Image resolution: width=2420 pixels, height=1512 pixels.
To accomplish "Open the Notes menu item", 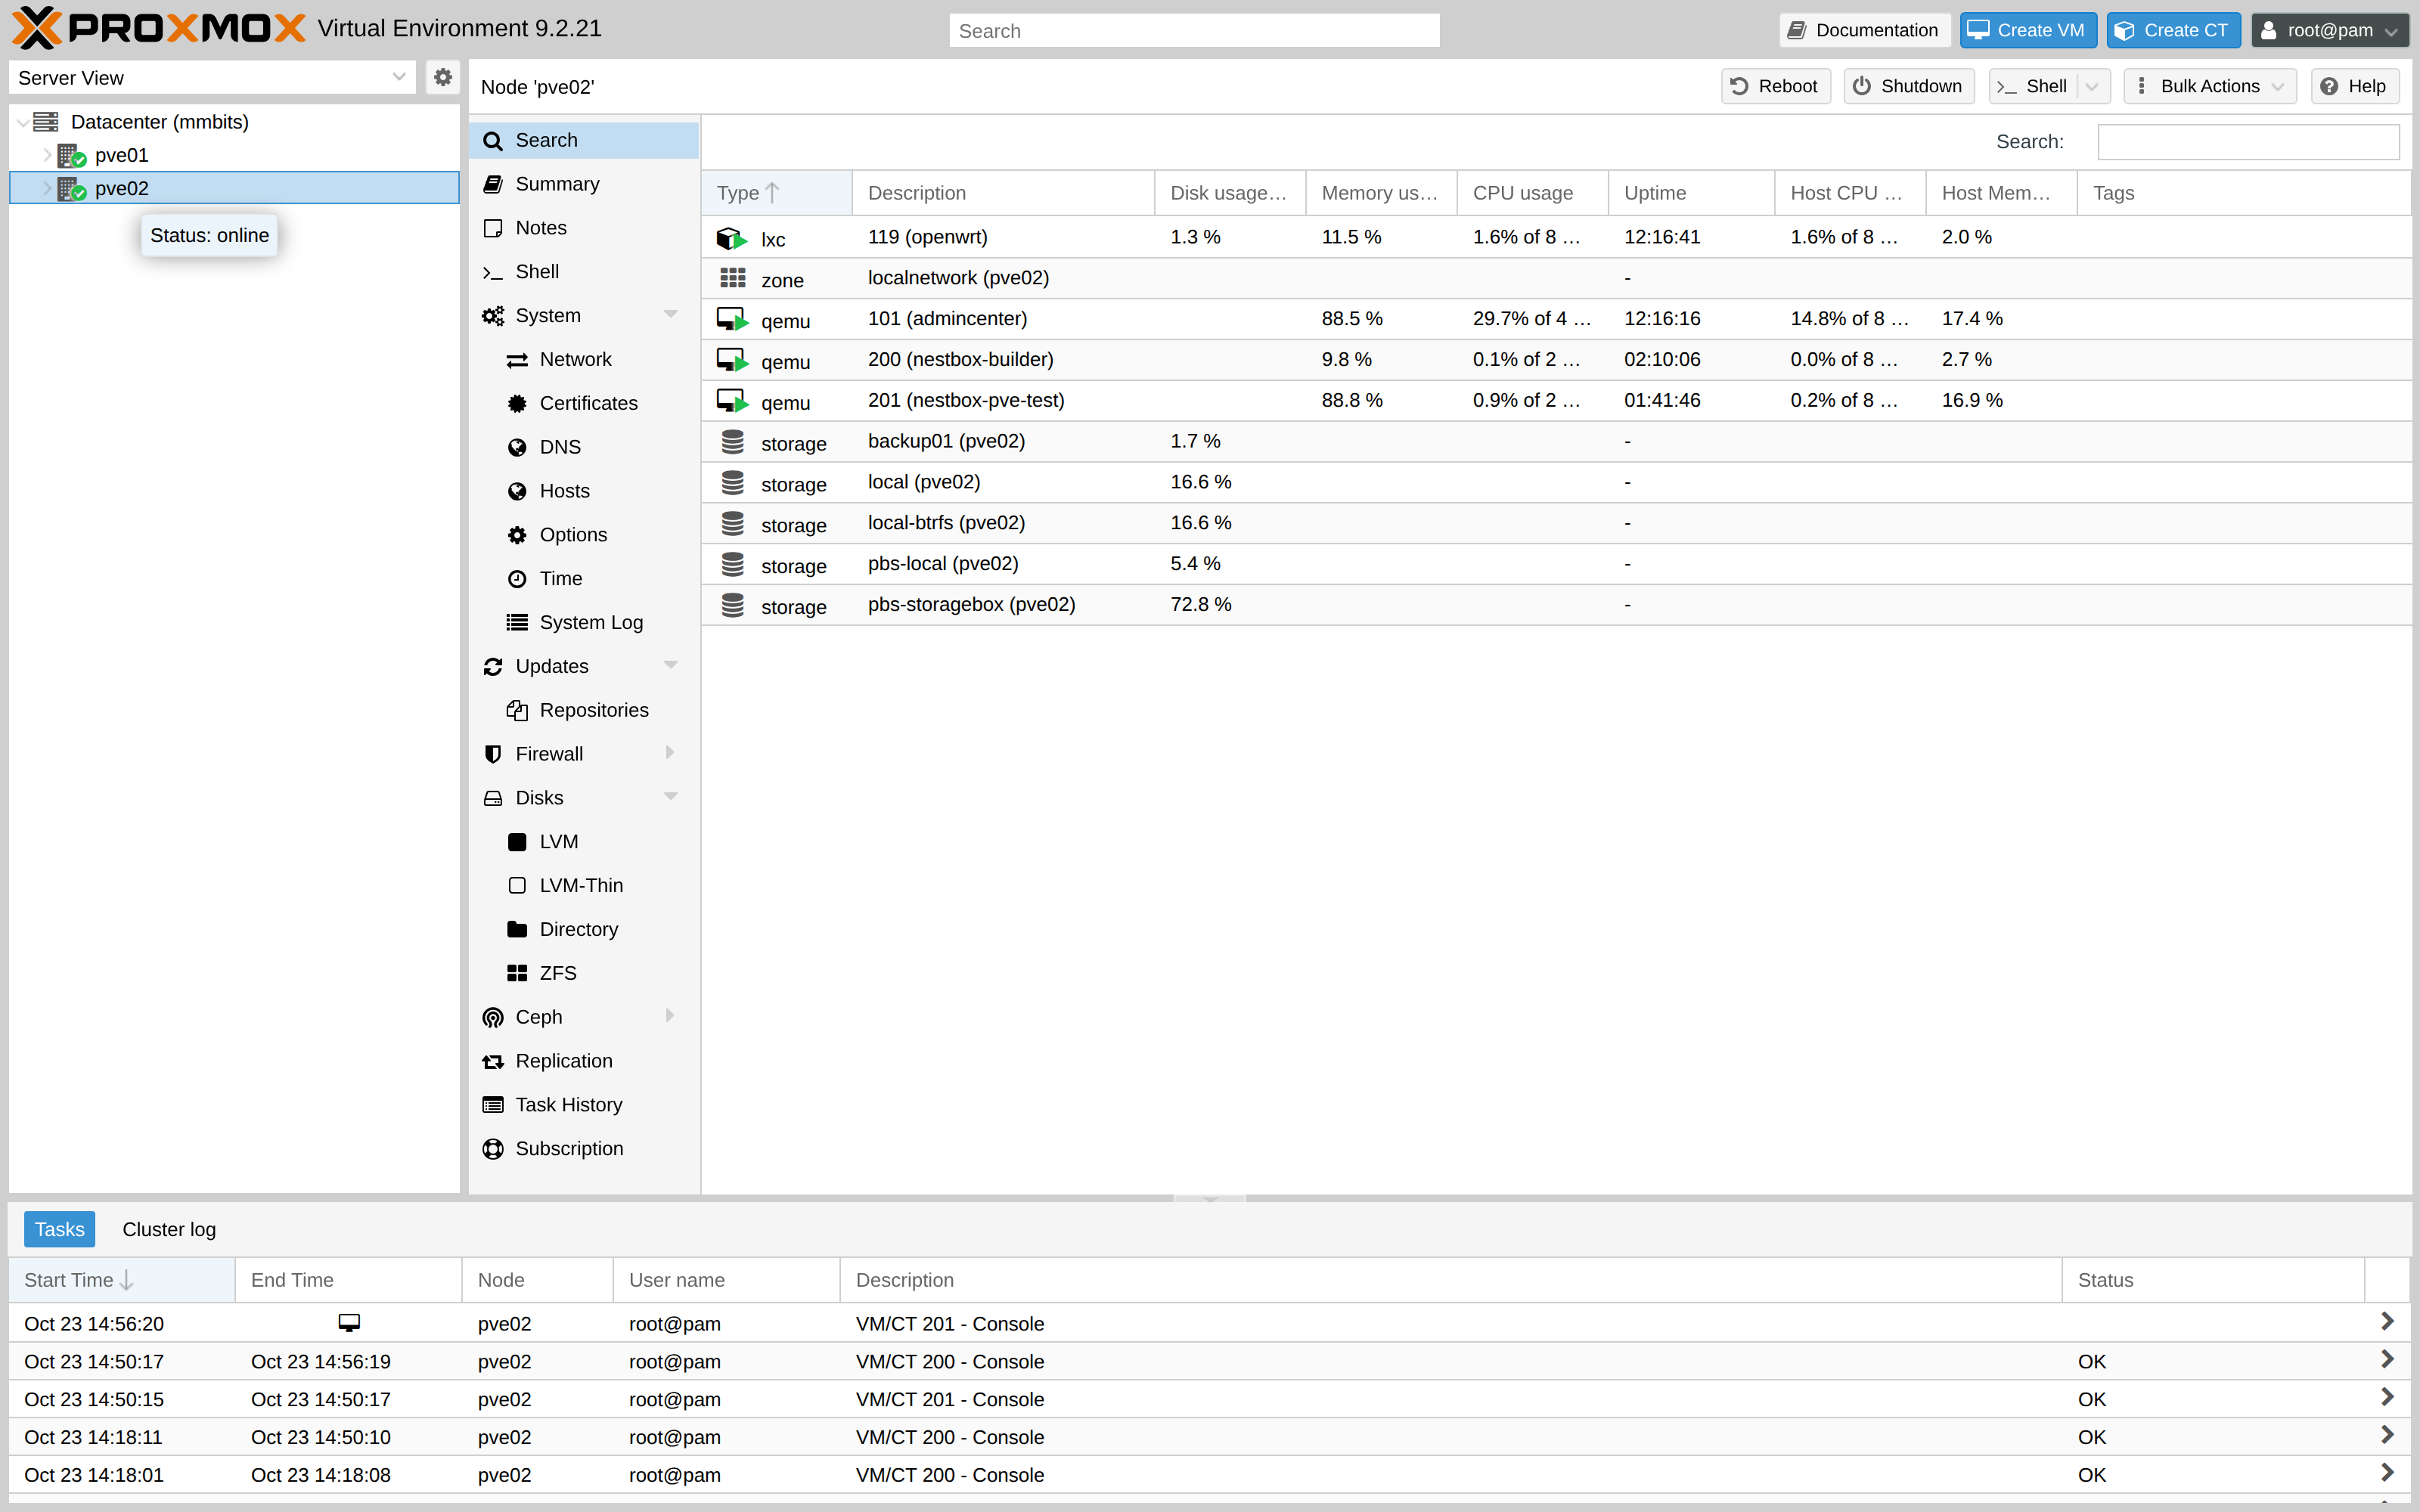I will click(584, 228).
